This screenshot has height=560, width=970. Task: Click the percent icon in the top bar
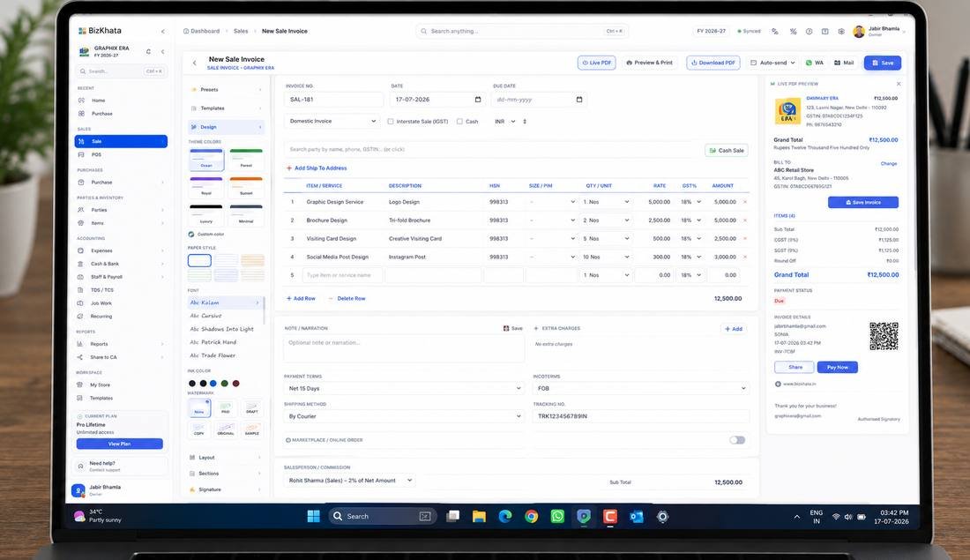793,31
